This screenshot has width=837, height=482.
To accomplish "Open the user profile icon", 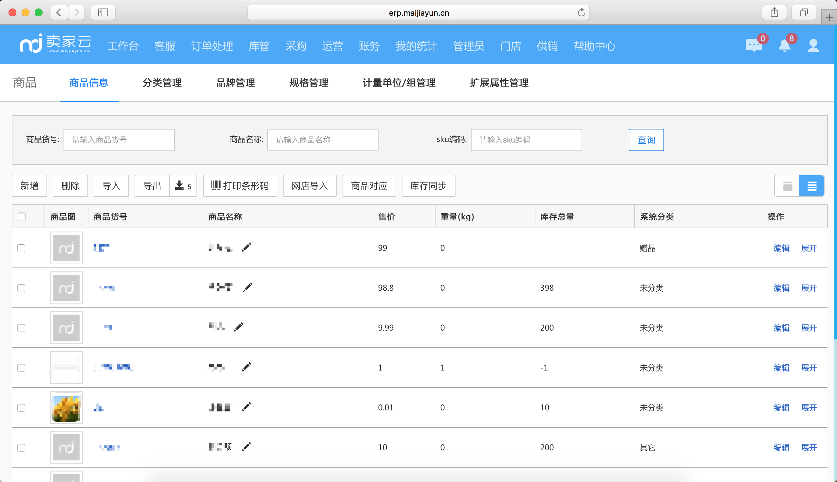I will tap(813, 45).
